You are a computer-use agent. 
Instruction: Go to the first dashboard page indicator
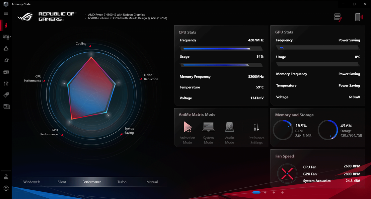tap(256, 192)
